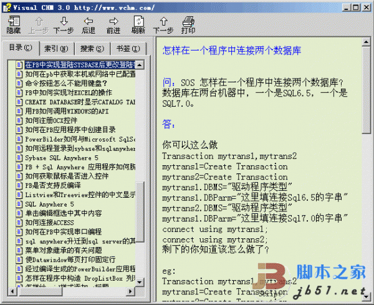Open topic 用PB如何调用WINDOWS的API

[x=67, y=111]
